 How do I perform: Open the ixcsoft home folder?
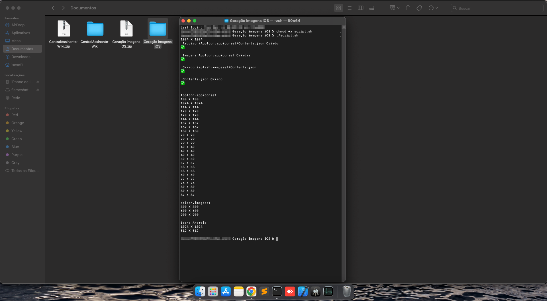coord(23,65)
